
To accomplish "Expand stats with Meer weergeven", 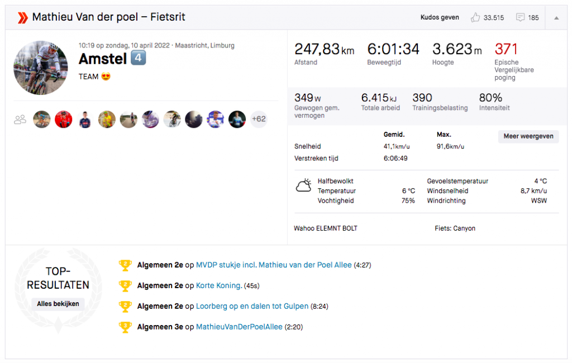I will click(x=528, y=136).
